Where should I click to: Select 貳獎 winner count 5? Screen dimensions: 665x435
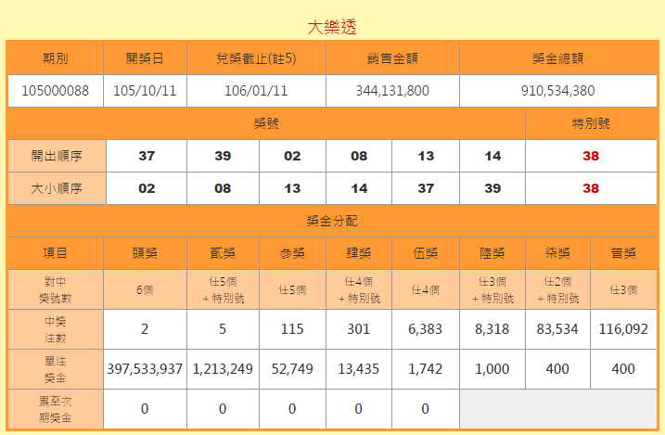tap(223, 329)
